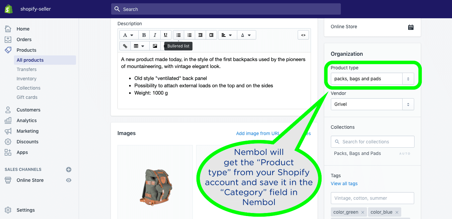Show HTML view of the description
452x219 pixels.
click(303, 35)
